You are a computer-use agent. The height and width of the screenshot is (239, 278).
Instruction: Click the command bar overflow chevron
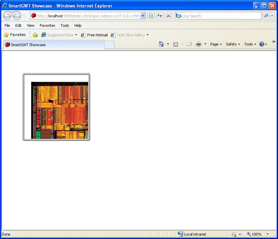274,41
